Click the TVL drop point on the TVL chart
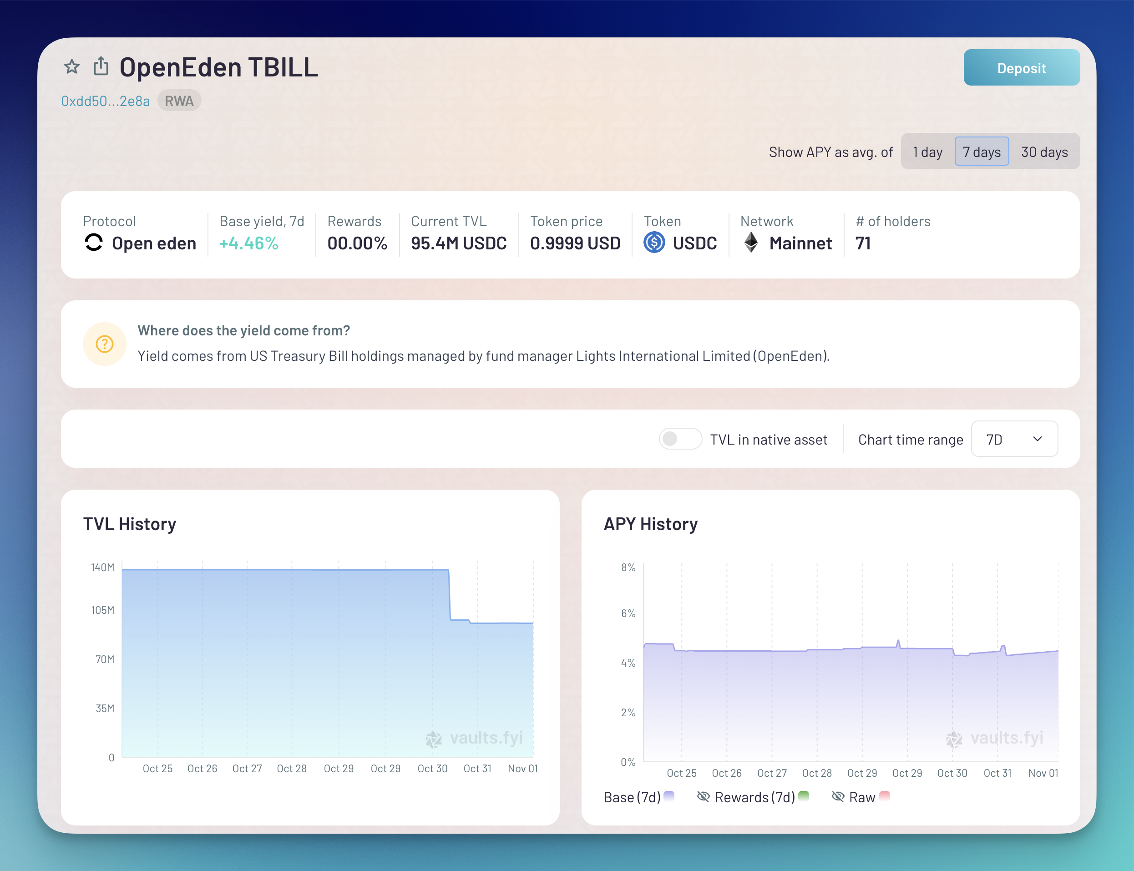The image size is (1134, 871). click(x=450, y=595)
